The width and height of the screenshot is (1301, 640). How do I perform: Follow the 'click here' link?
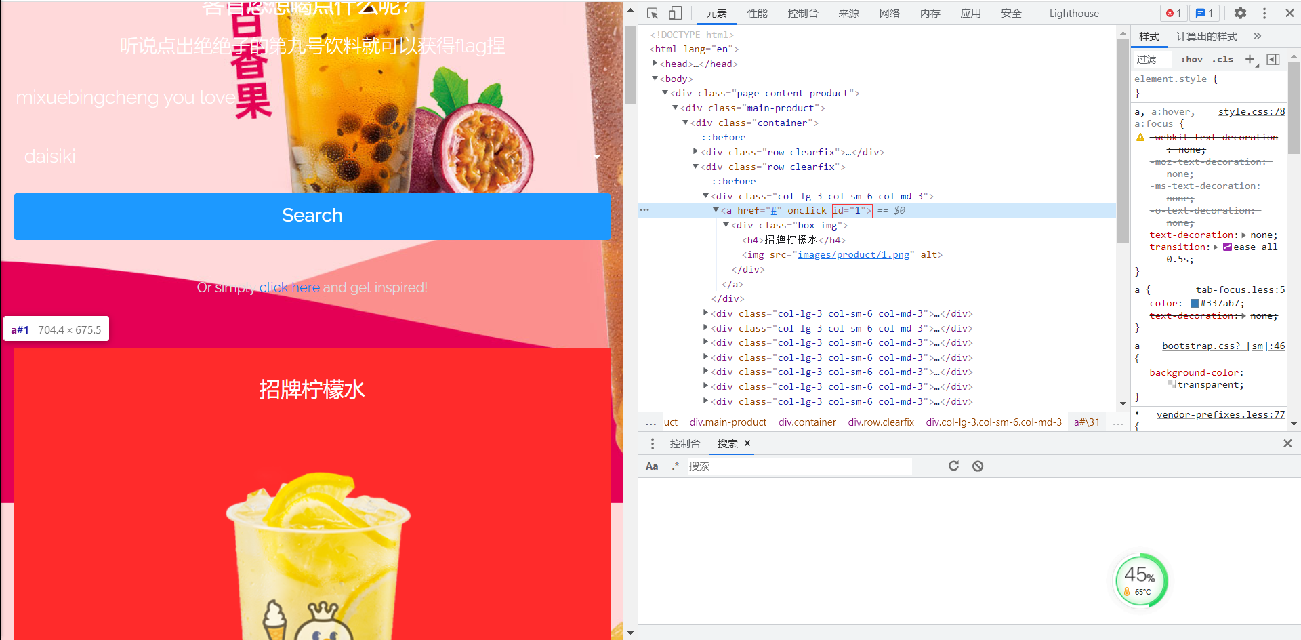[x=289, y=287]
